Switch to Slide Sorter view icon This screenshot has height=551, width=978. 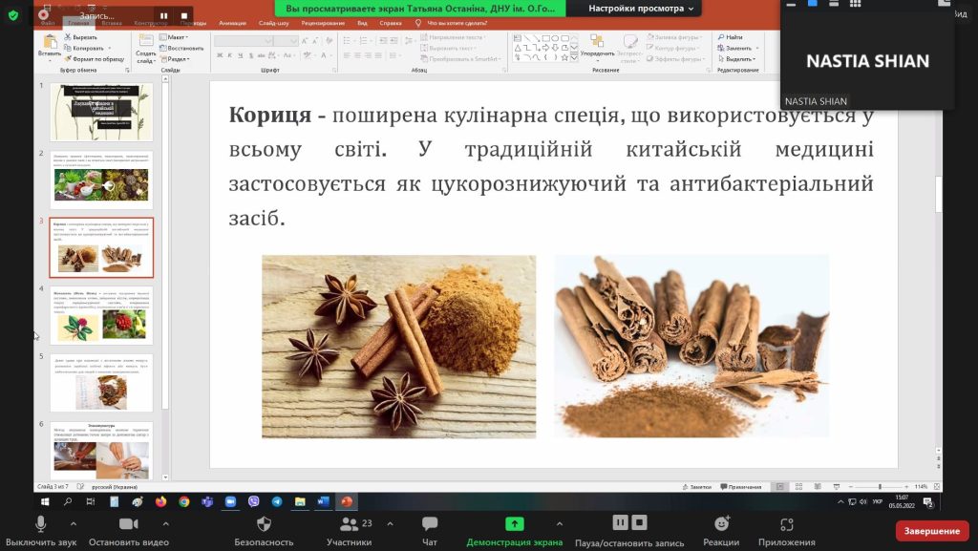(x=798, y=487)
